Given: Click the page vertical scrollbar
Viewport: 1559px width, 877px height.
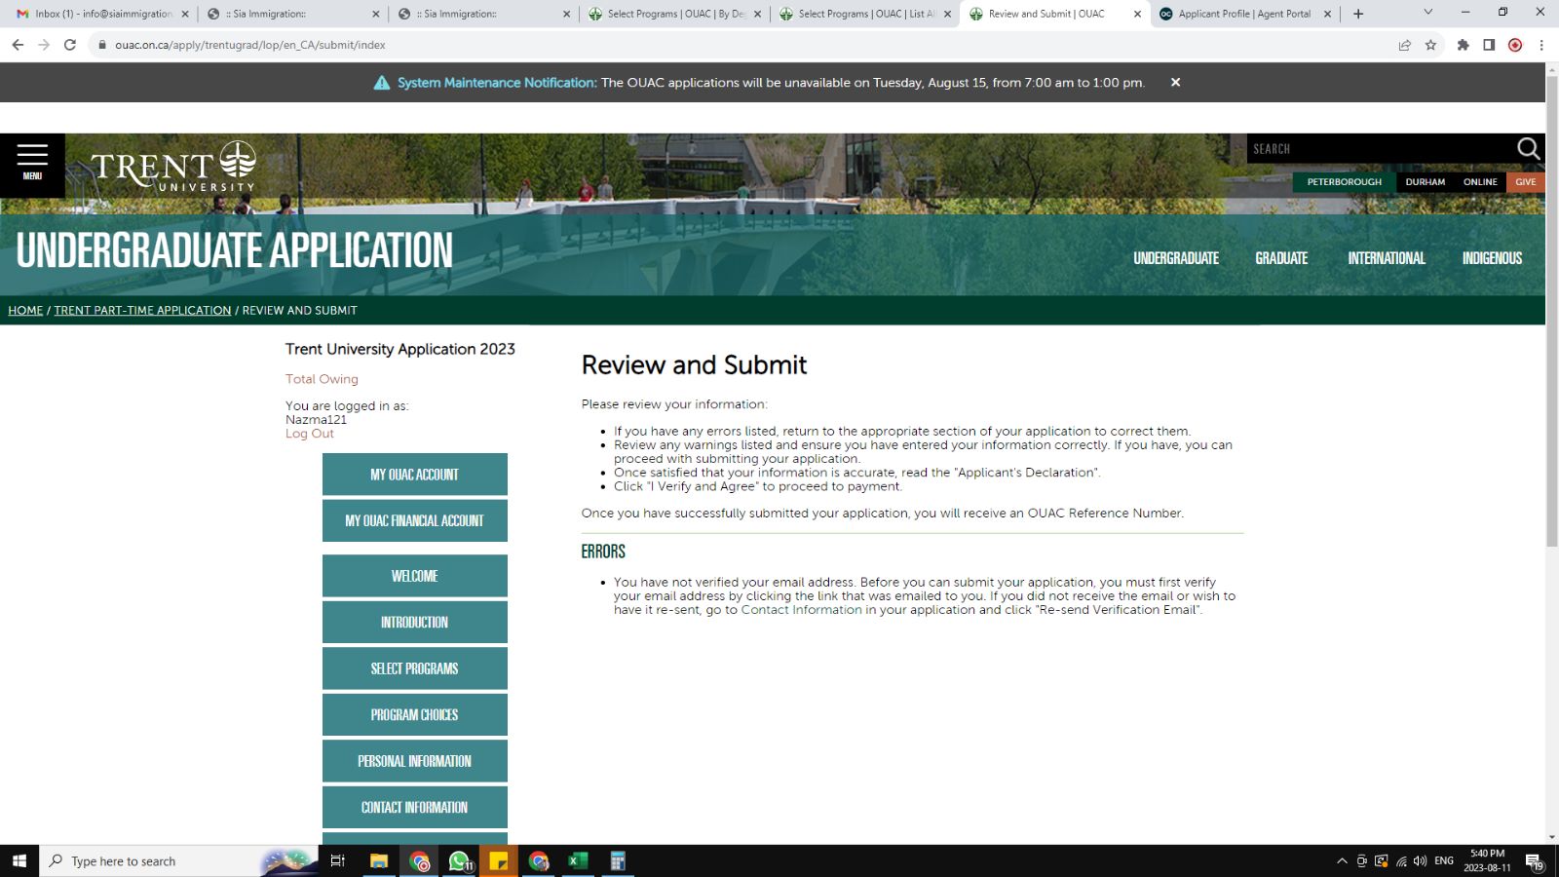Looking at the screenshot, I should (1552, 312).
